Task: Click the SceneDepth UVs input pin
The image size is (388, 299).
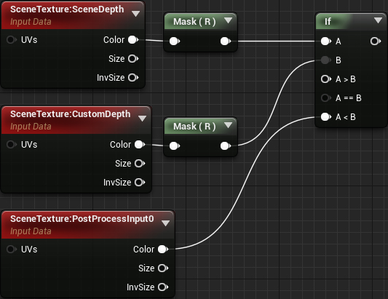Action: point(12,39)
